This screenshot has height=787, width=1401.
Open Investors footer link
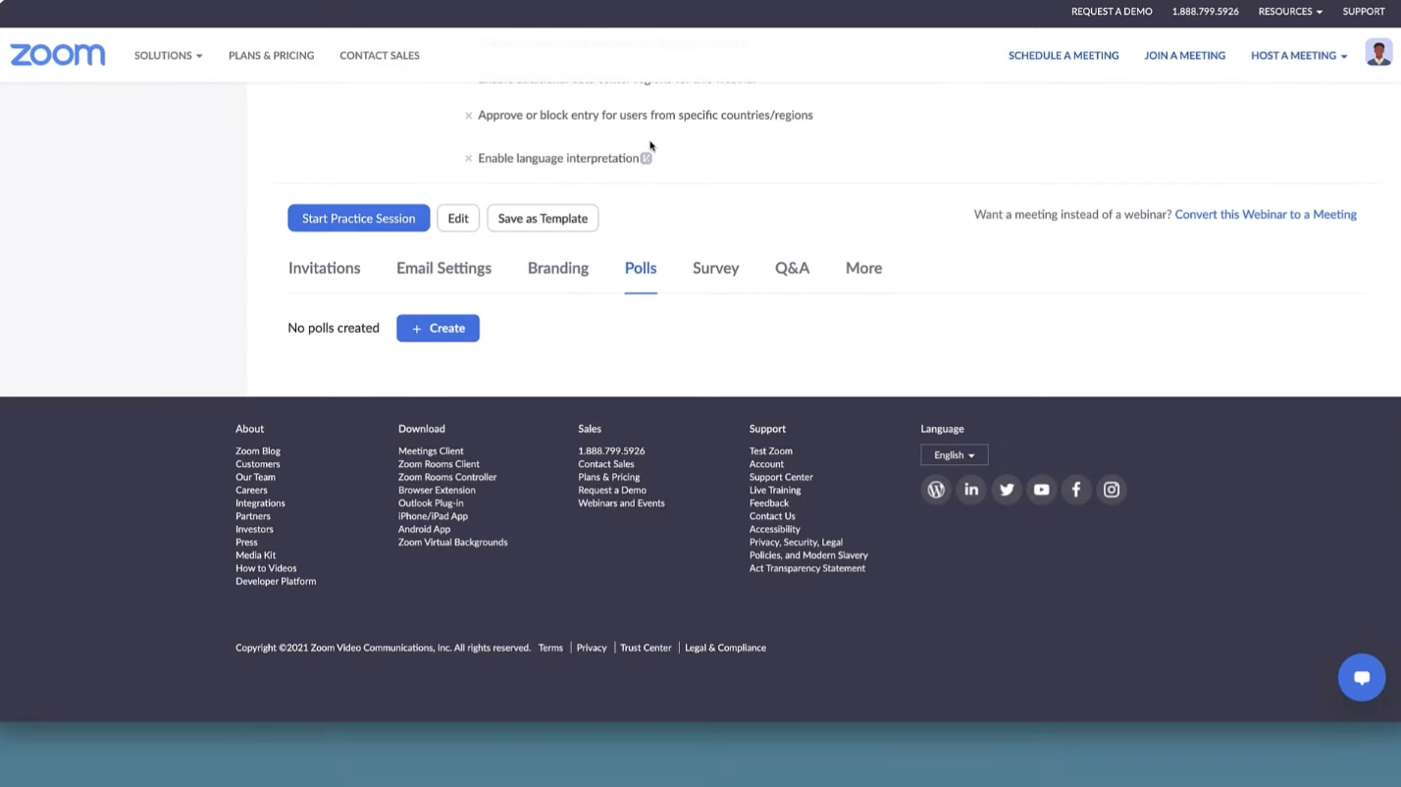click(254, 529)
